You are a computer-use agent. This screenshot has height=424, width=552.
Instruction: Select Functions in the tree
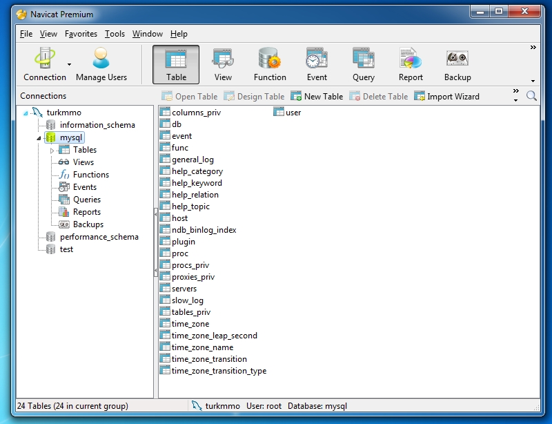click(91, 175)
